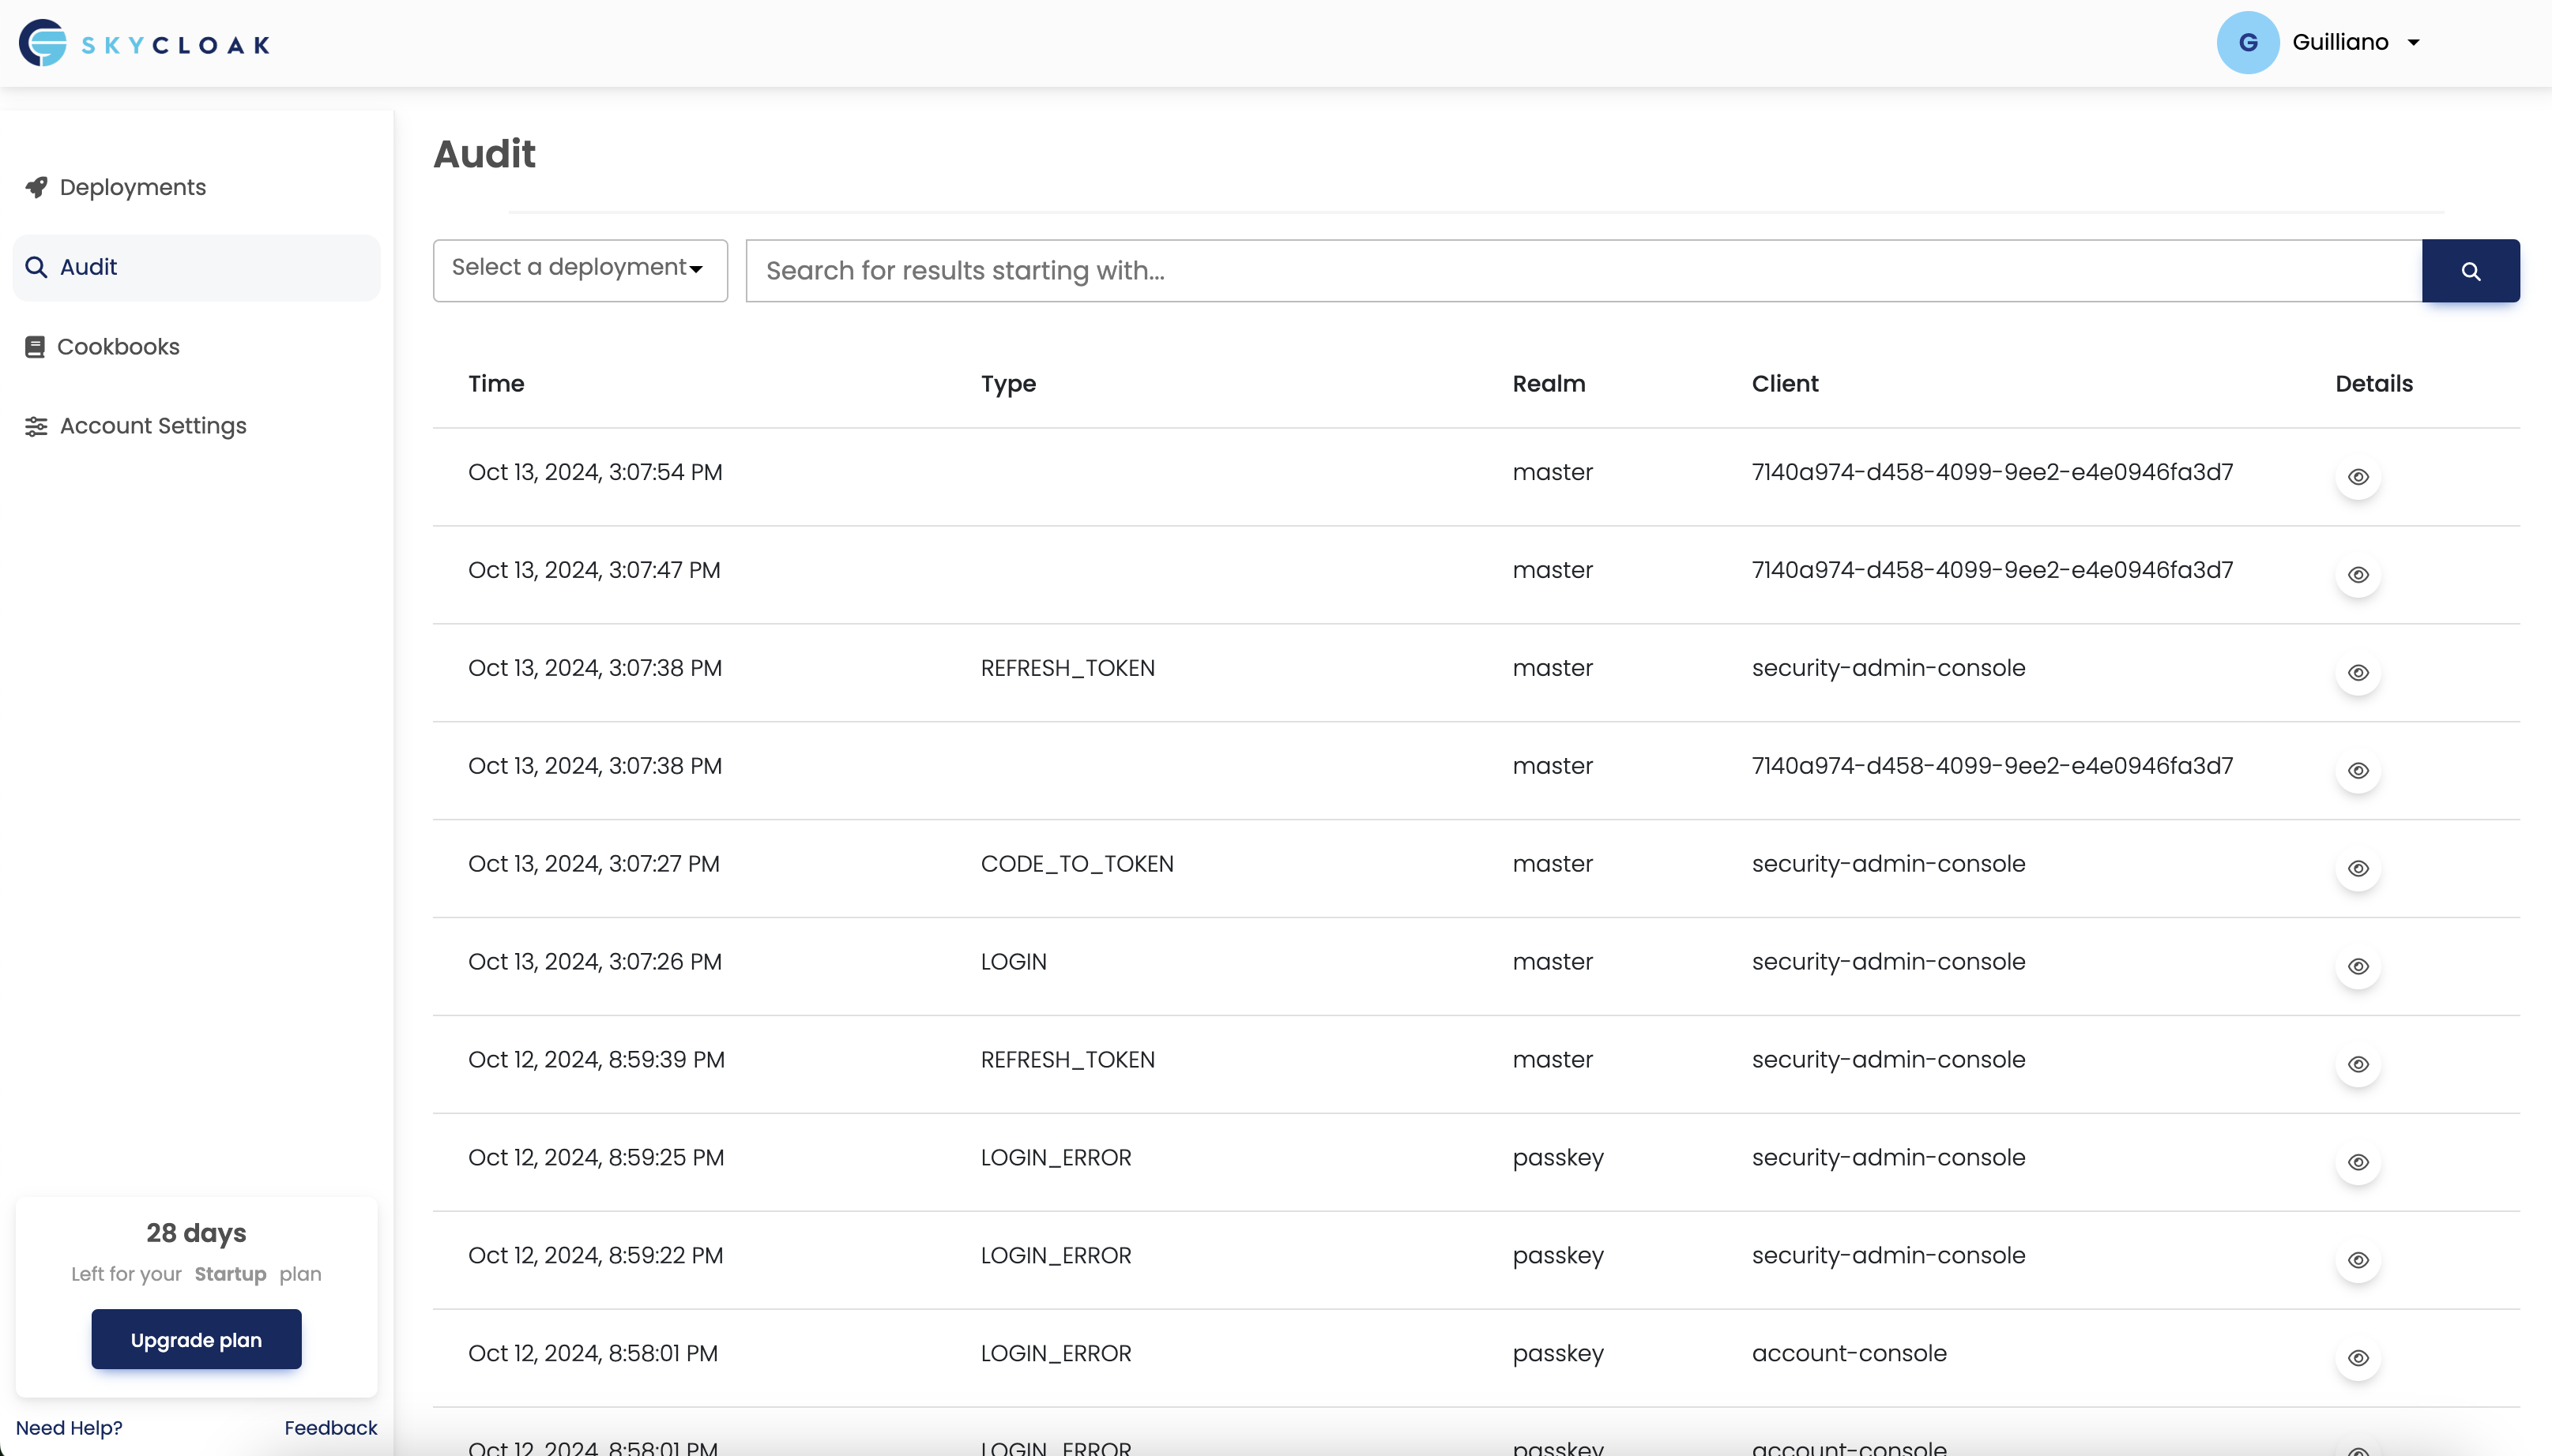This screenshot has height=1456, width=2552.
Task: Expand the Guilliano user menu arrow
Action: (2413, 43)
